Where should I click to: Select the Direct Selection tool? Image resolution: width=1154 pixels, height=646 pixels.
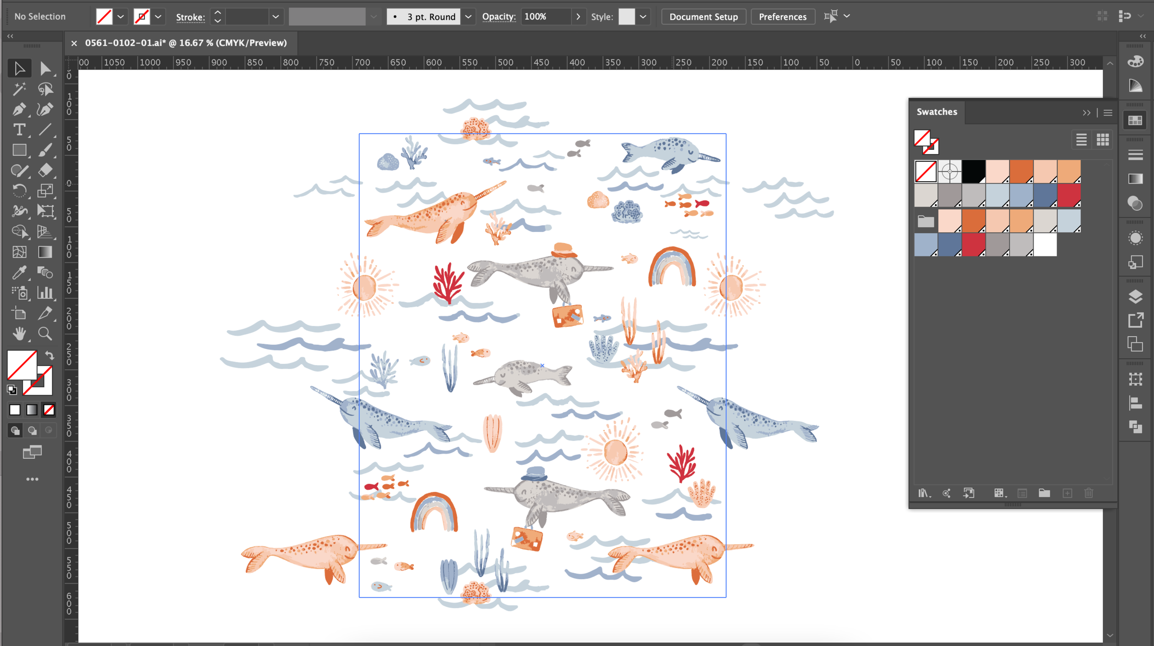45,68
